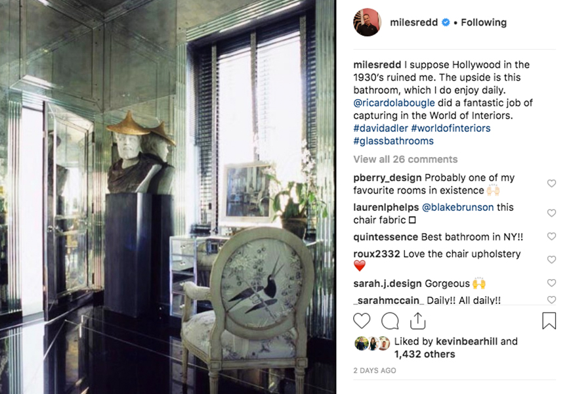Expand View all 26 comments
The image size is (571, 394).
tap(406, 160)
